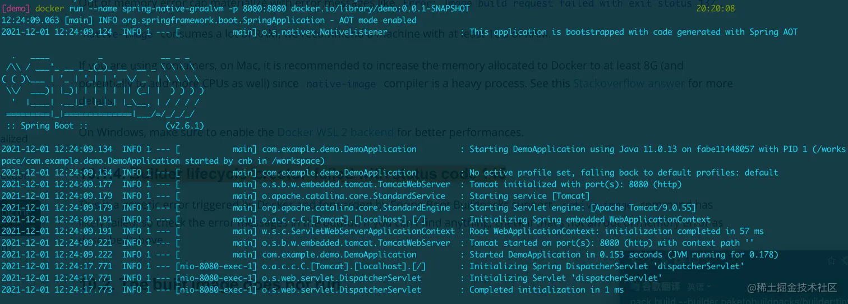Click the 'Completed initialization in 1 ms' message
848x304 pixels.
pyautogui.click(x=546, y=290)
